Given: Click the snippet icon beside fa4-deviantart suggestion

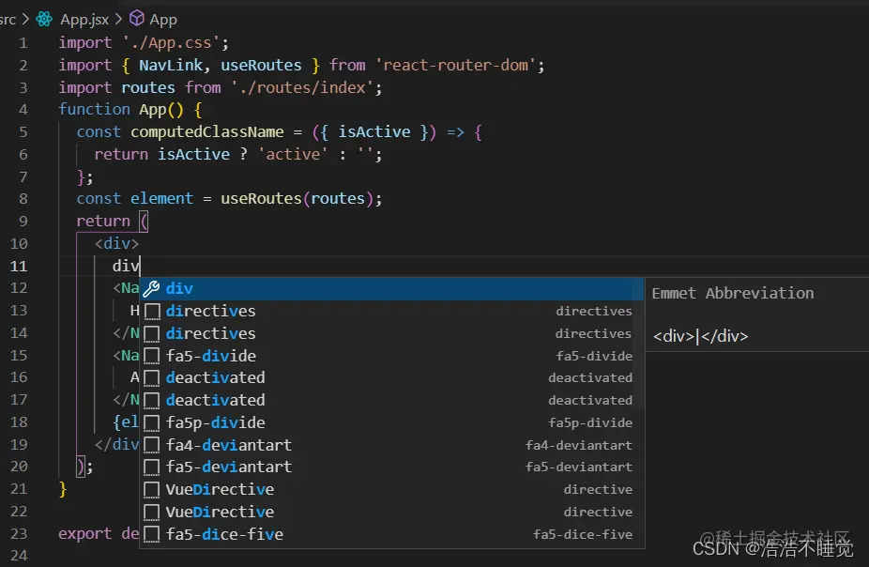Looking at the screenshot, I should click(152, 445).
